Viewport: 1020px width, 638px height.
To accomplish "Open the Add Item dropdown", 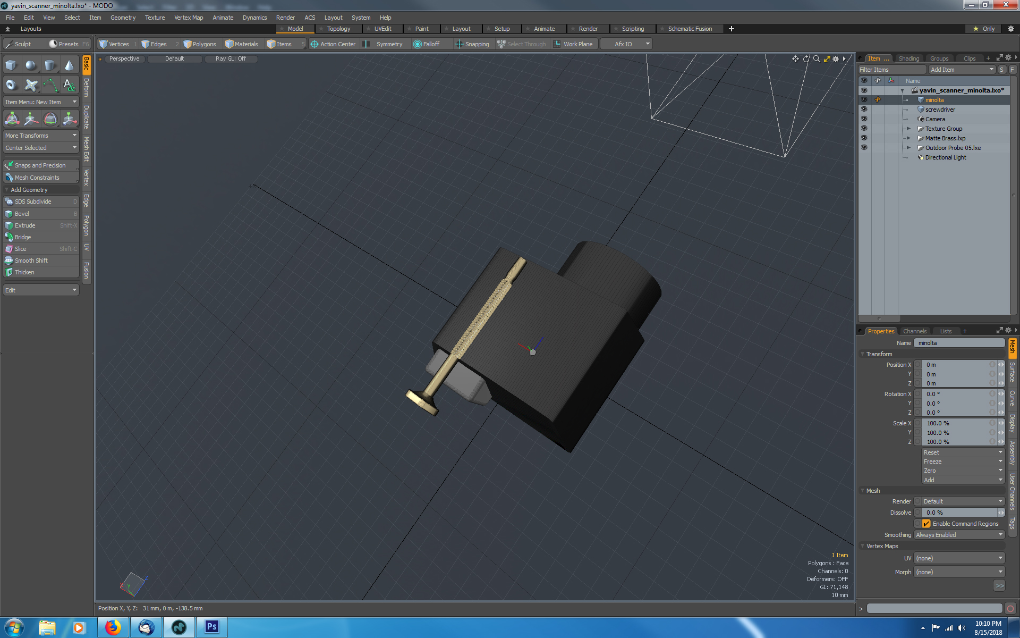I will [962, 70].
